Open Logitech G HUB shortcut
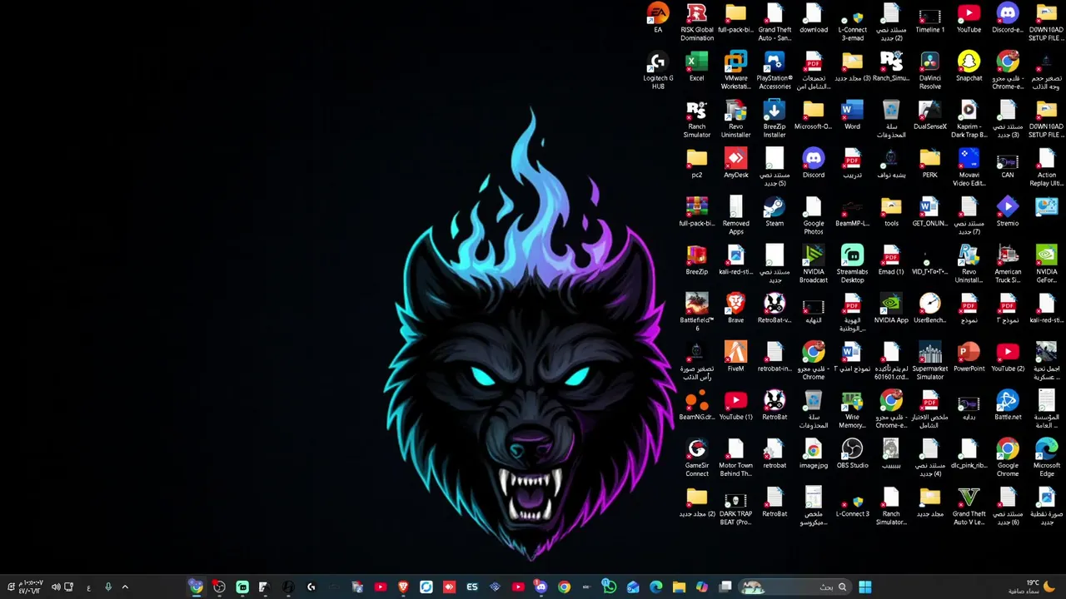1066x599 pixels. tap(658, 72)
